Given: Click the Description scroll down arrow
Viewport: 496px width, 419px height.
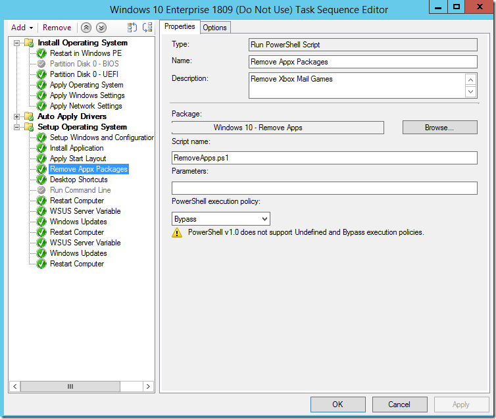Looking at the screenshot, I should click(x=471, y=91).
